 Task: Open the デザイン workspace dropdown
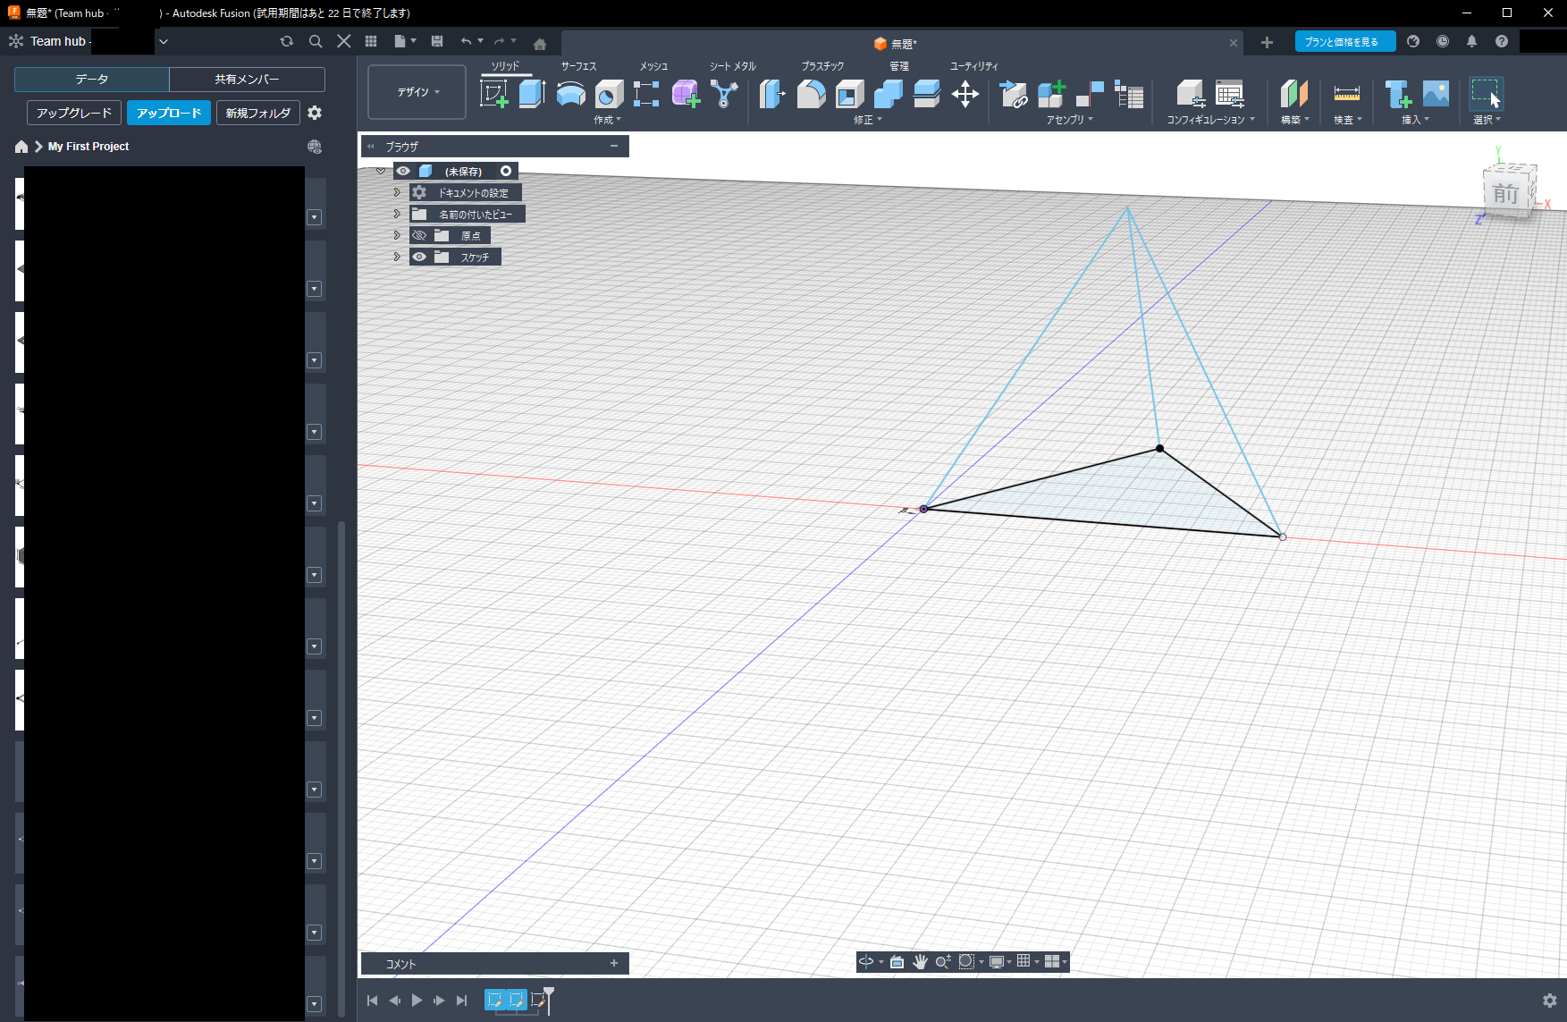tap(417, 92)
